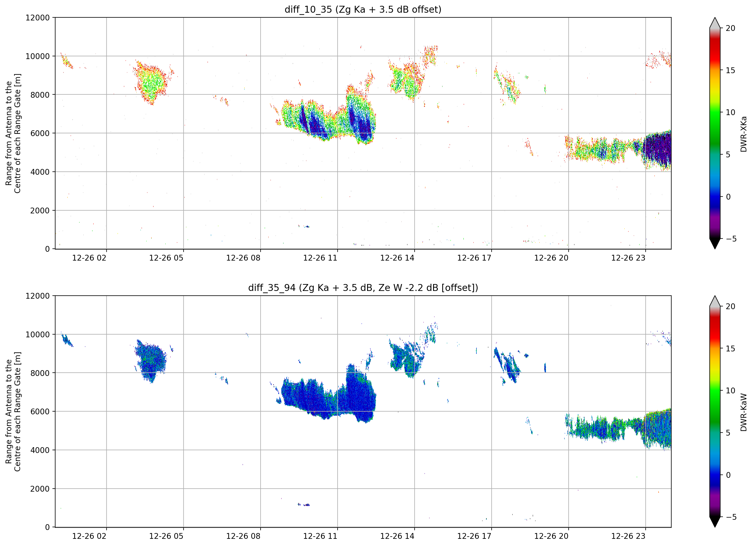
Task: Select the 5 tick on DWR-KaW colorbar
Action: tap(728, 433)
